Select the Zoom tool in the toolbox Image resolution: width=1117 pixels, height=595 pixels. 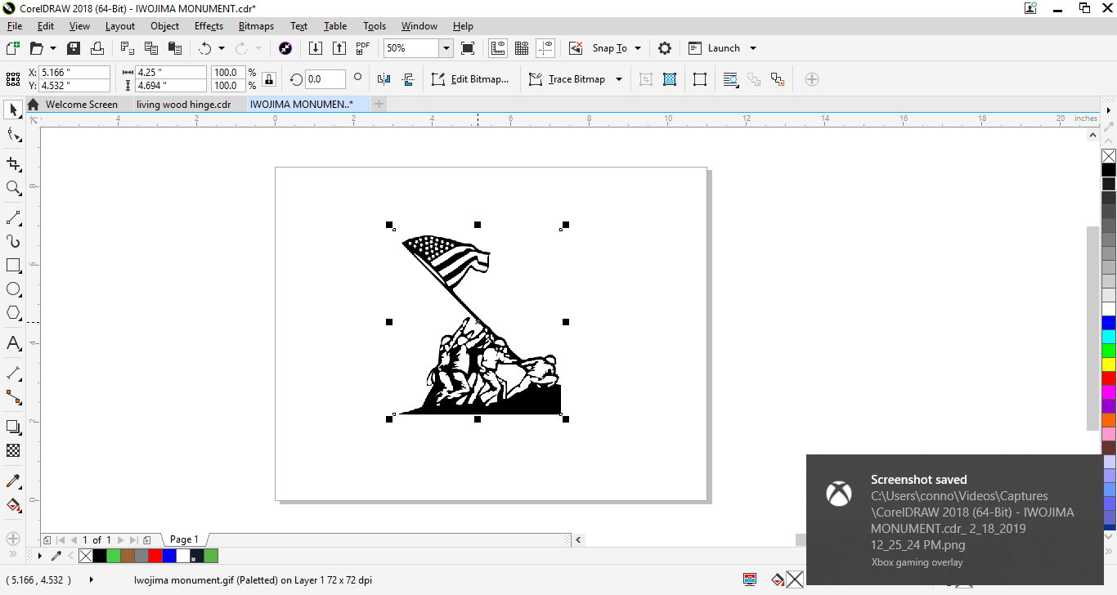pos(13,188)
